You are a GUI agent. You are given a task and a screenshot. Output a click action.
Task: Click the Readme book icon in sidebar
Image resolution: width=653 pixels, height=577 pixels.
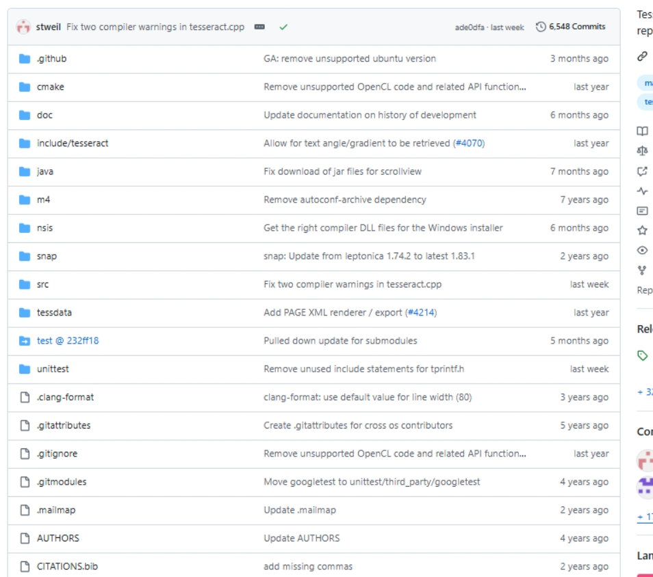click(642, 131)
